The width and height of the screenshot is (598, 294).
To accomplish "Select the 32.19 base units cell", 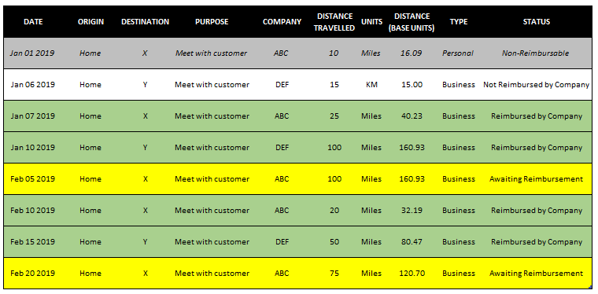I will pos(412,210).
